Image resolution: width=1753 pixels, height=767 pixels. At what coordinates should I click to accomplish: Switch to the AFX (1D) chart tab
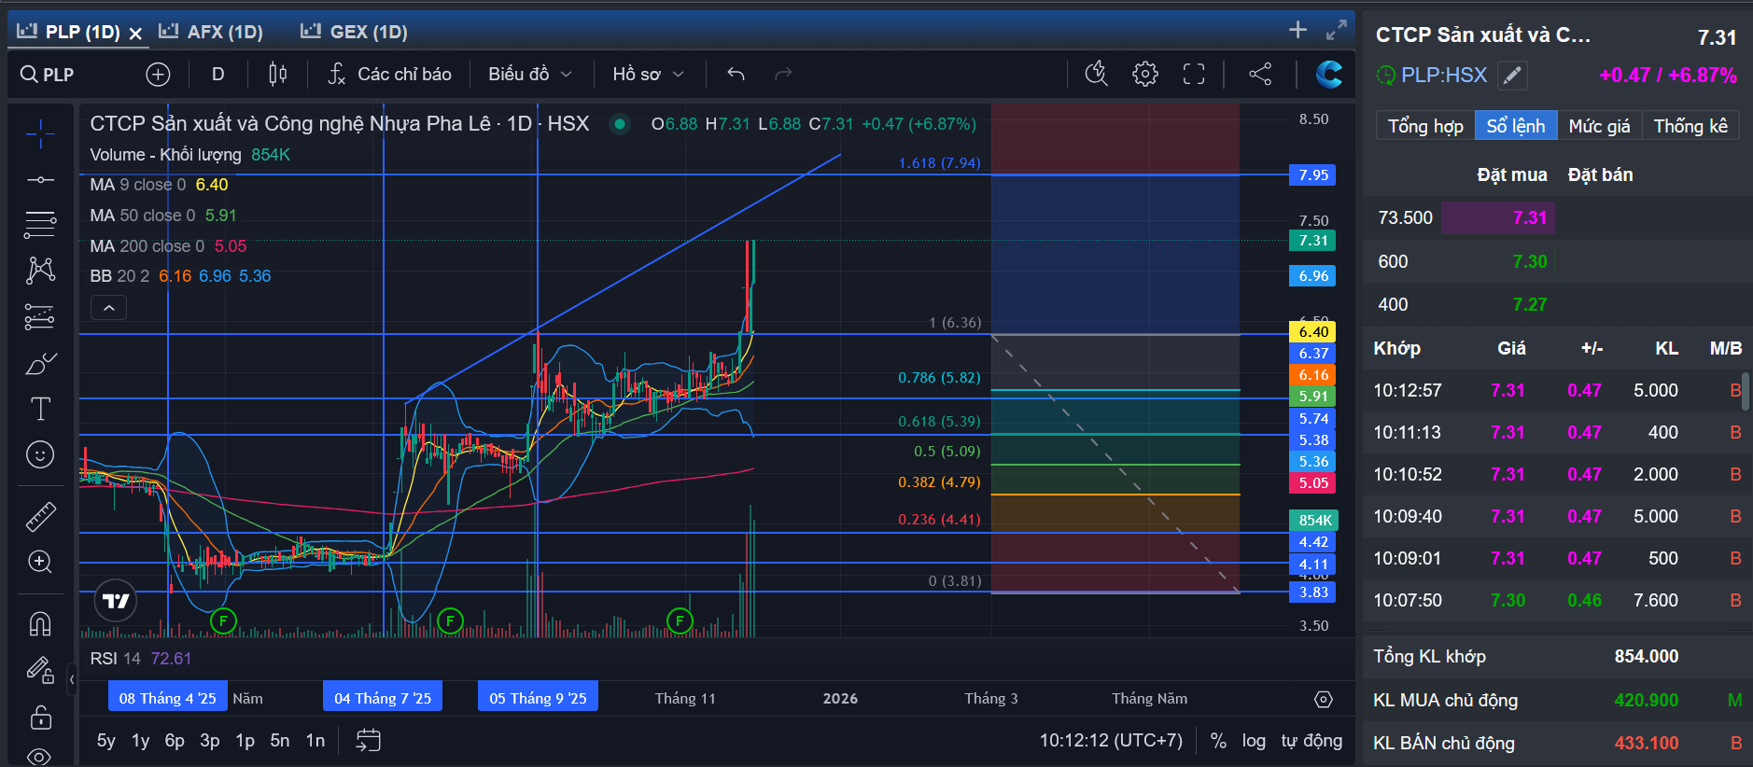point(212,32)
